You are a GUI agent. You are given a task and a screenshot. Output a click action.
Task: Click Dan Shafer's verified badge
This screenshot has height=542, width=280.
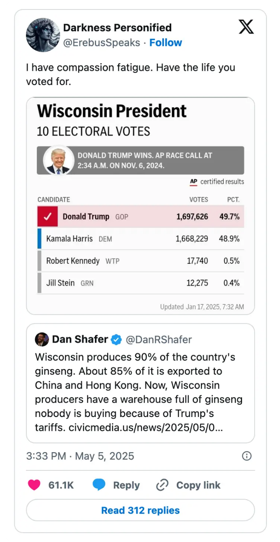pos(116,339)
